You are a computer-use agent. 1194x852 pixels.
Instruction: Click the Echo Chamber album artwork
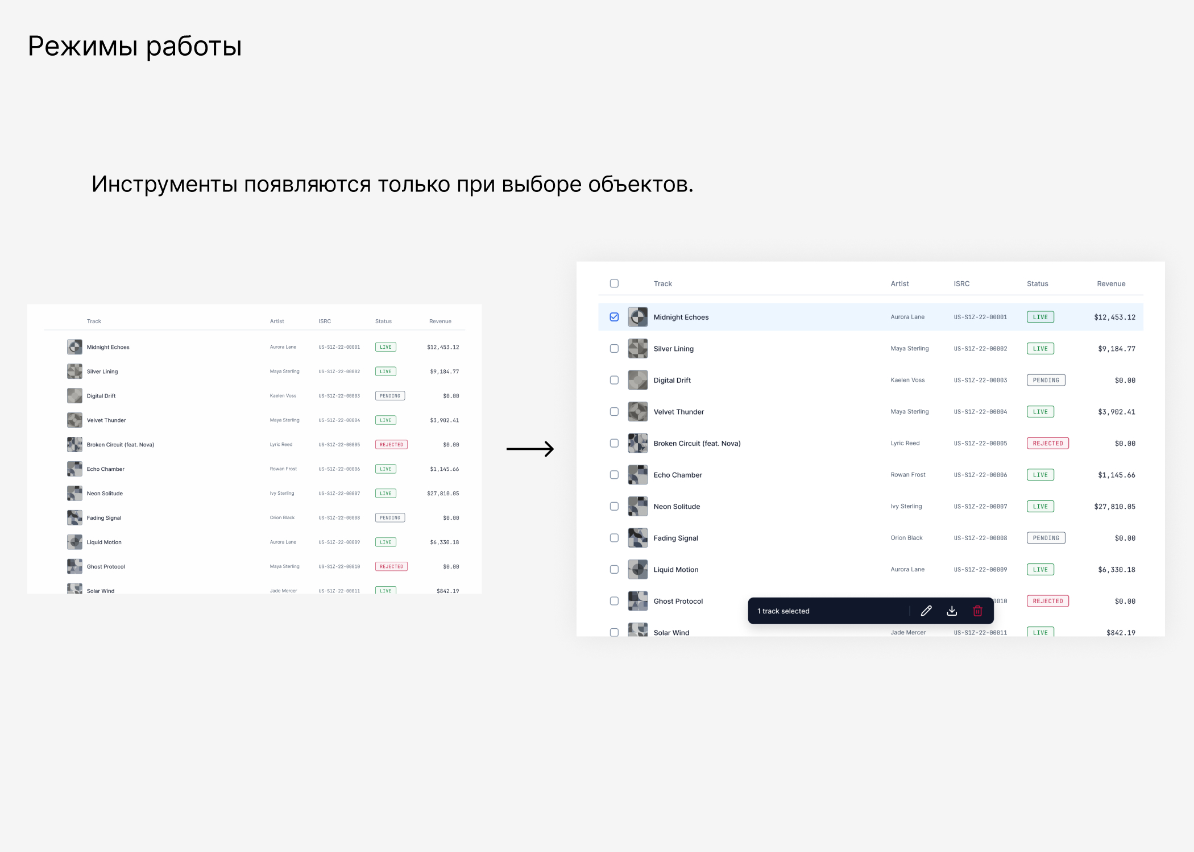click(637, 474)
